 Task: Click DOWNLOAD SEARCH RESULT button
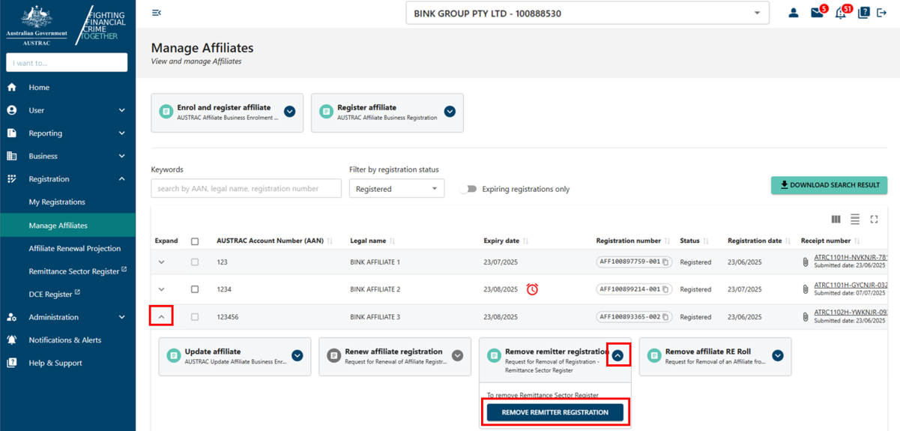(829, 185)
